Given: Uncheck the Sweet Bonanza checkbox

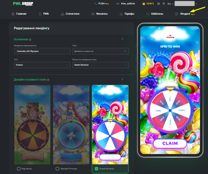Looking at the screenshot, I should (96, 169).
